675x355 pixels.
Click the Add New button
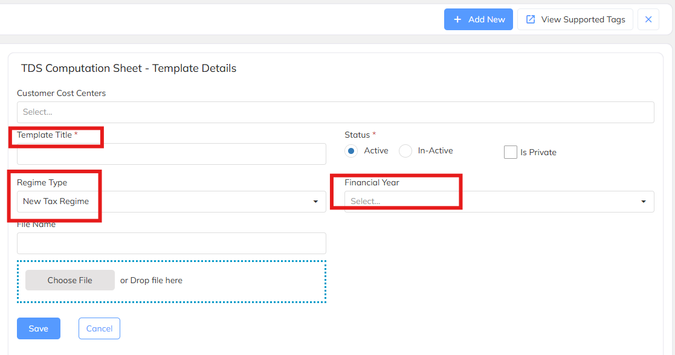click(479, 19)
